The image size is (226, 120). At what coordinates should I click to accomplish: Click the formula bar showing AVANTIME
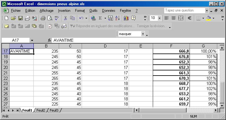click(138, 40)
